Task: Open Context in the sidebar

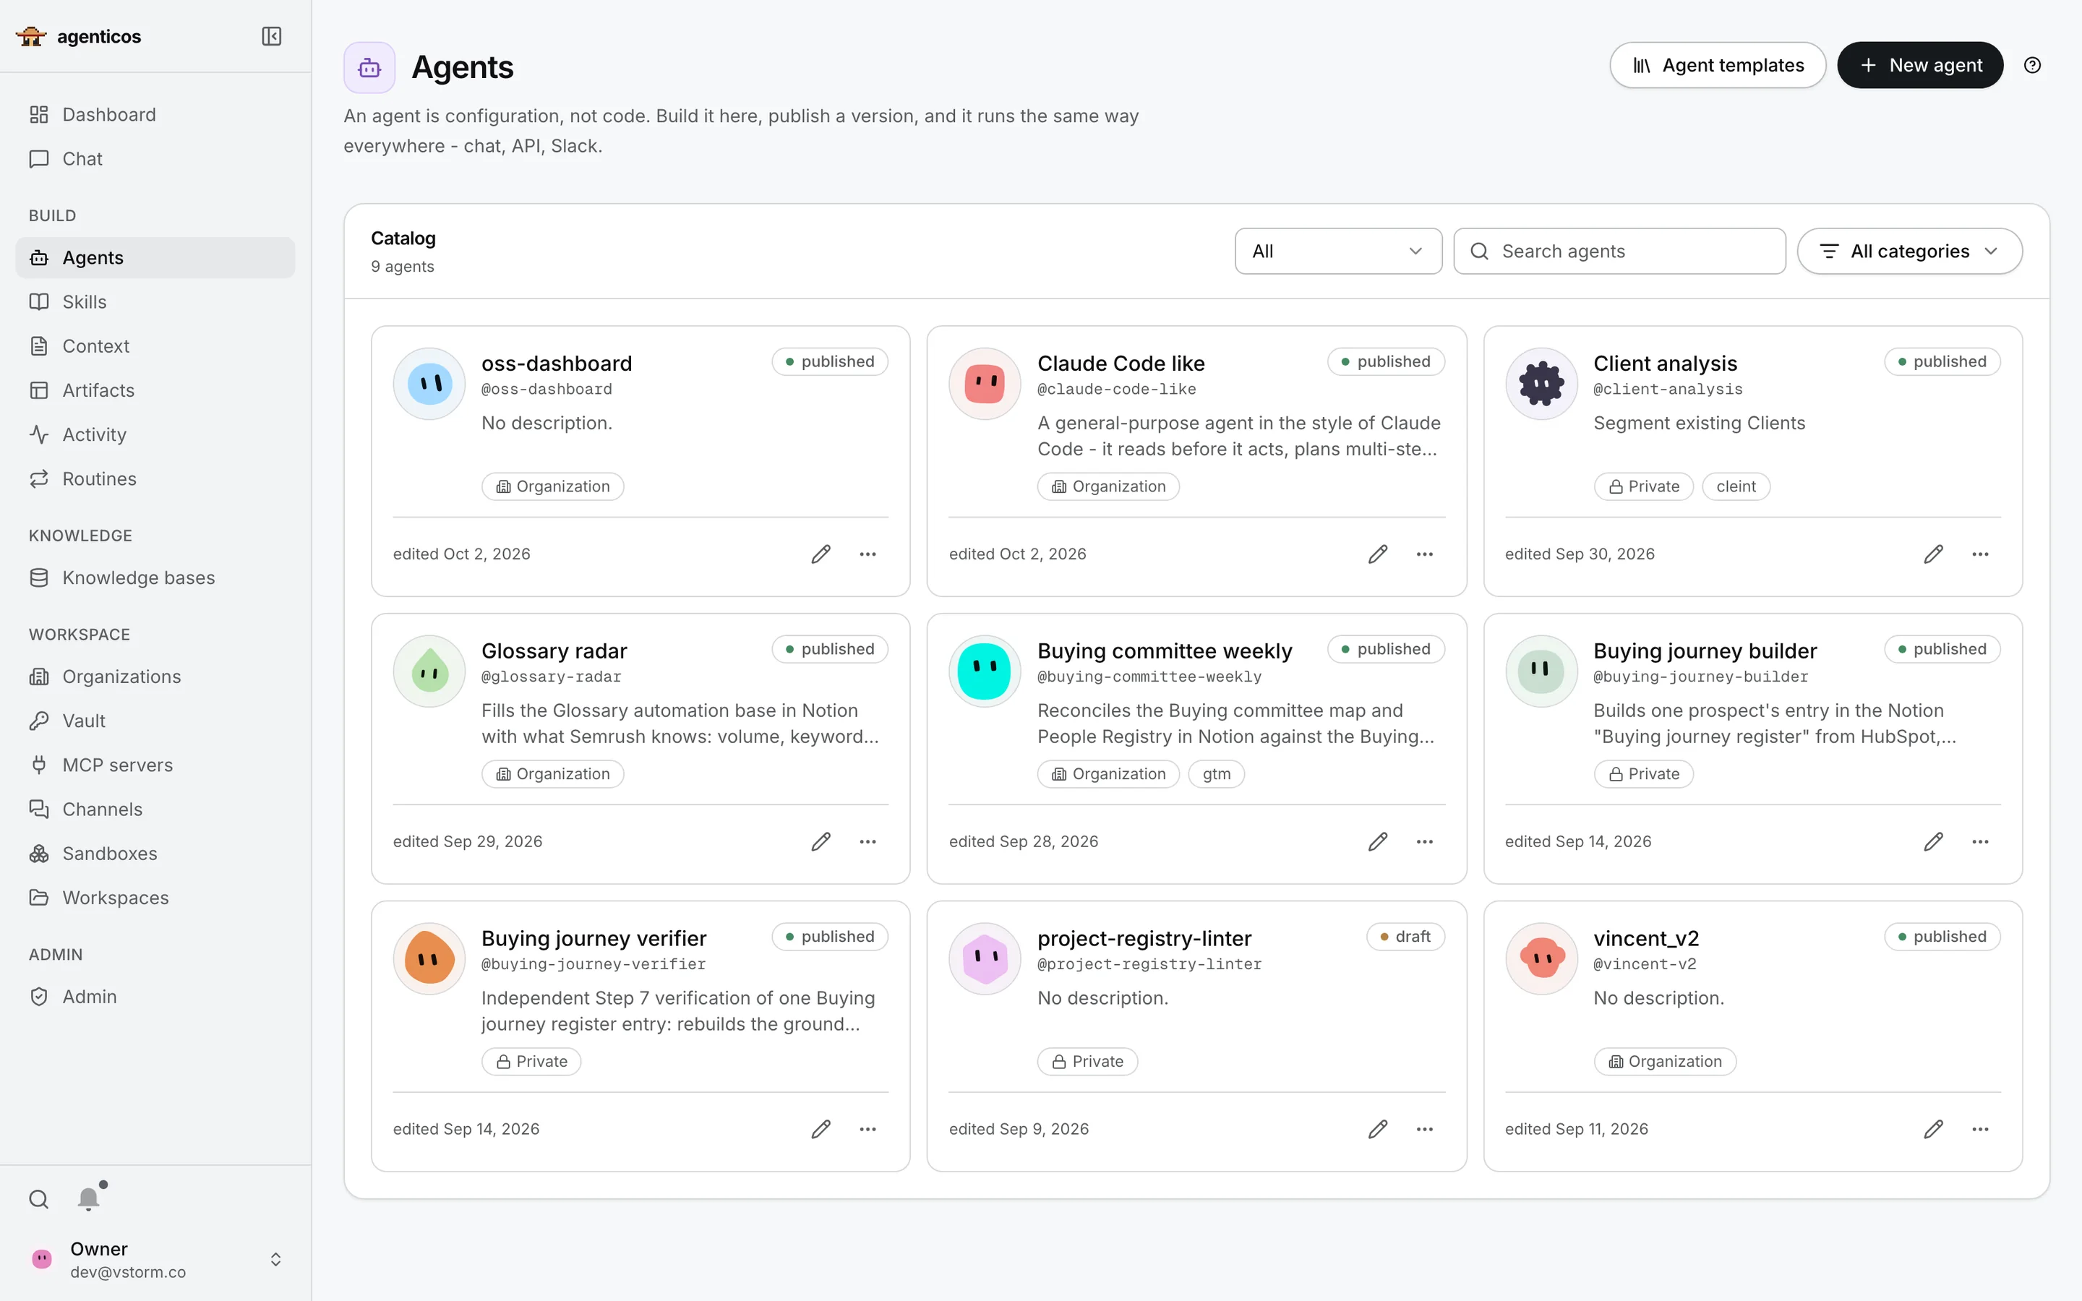Action: tap(155, 346)
